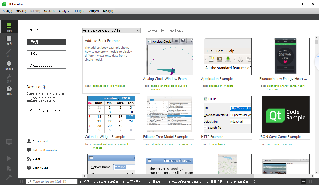Open the kit selector monitor icon

click(9, 142)
